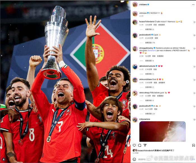Expand replies under lucascr7olendario's comment
This screenshot has height=163, width=196.
pos(150,29)
